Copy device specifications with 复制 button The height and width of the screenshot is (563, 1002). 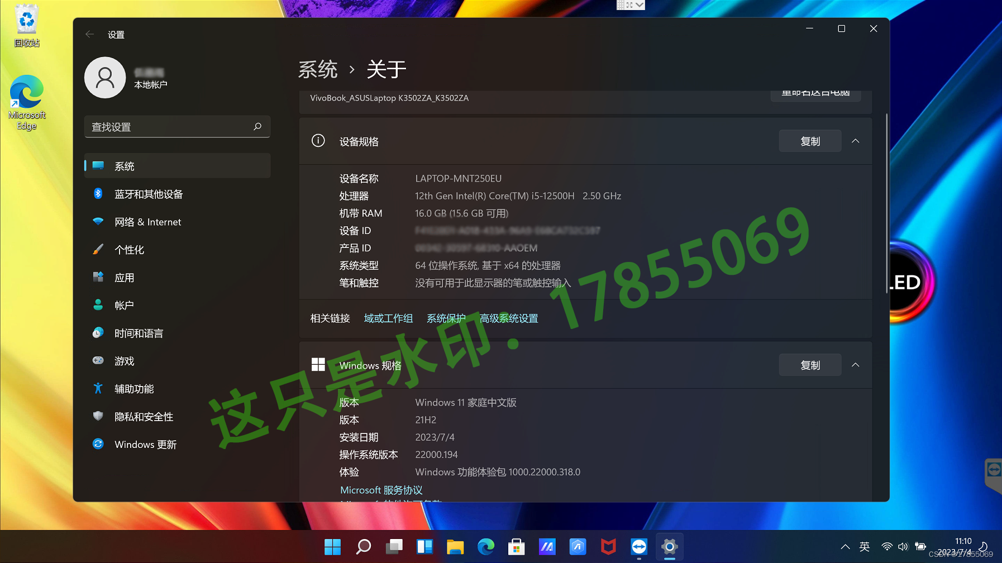pyautogui.click(x=810, y=141)
